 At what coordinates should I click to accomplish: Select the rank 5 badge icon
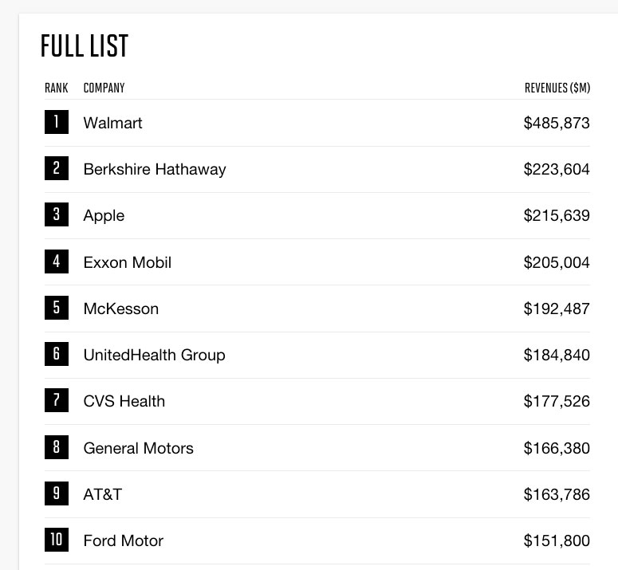pyautogui.click(x=57, y=308)
